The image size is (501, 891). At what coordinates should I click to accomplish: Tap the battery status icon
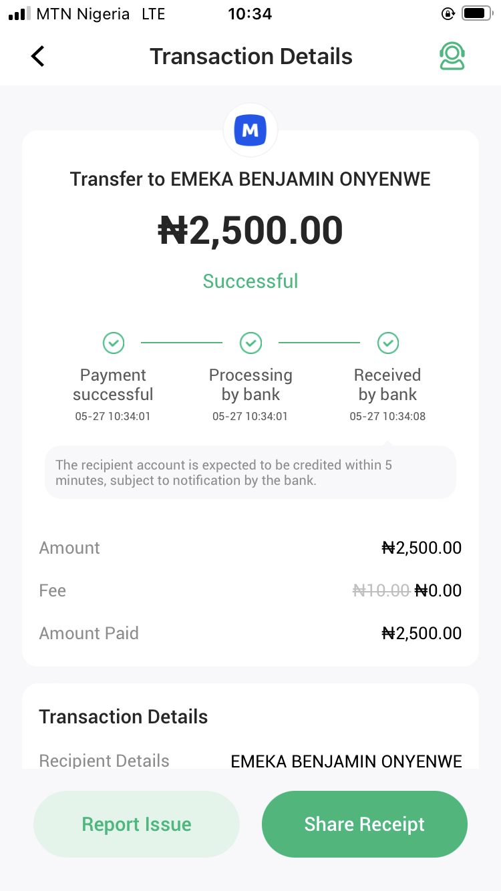point(476,13)
